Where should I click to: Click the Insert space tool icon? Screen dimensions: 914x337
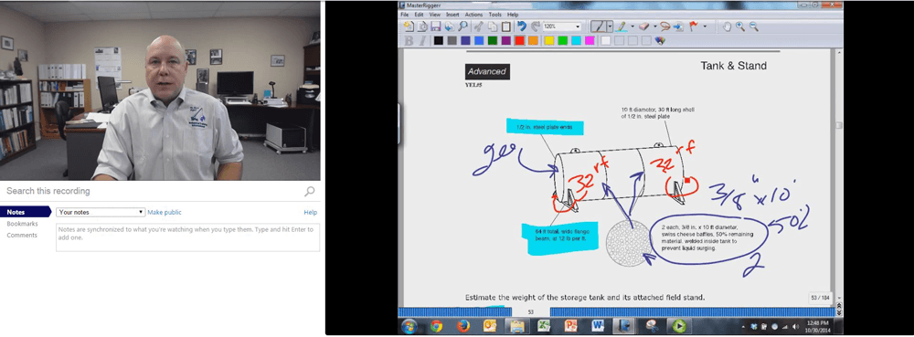click(x=678, y=26)
